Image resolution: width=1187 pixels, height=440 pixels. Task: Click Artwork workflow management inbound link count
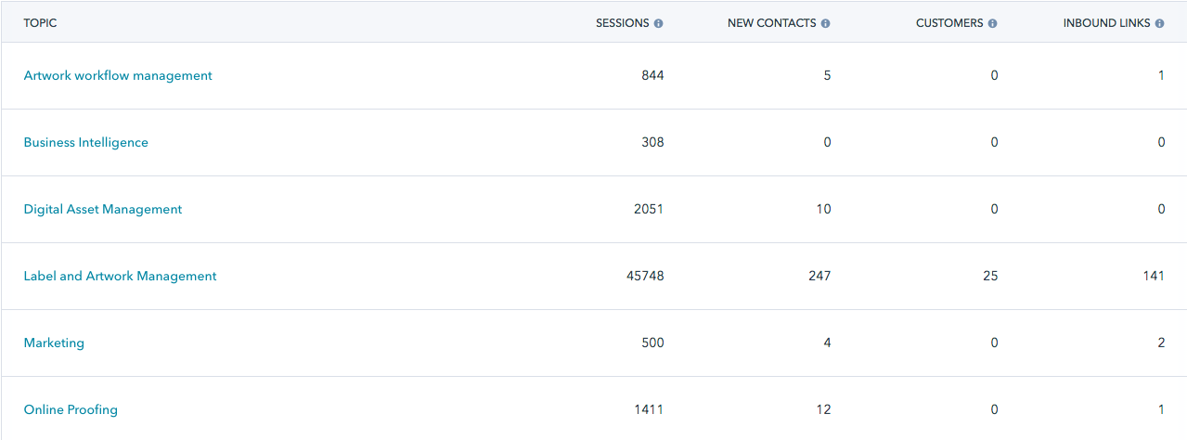click(1161, 75)
